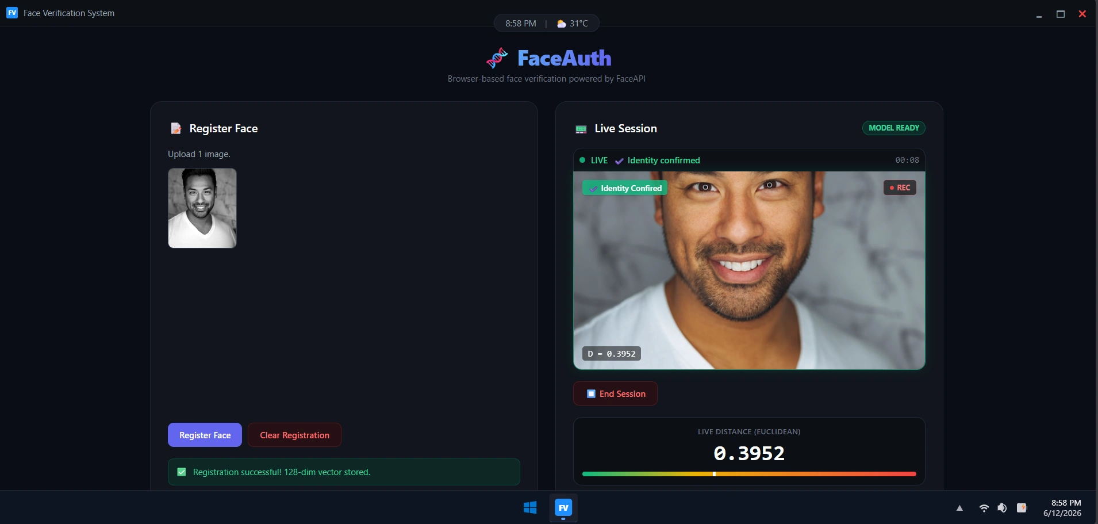Click the 0.3952 live distance value
This screenshot has height=524, width=1098.
click(x=749, y=453)
